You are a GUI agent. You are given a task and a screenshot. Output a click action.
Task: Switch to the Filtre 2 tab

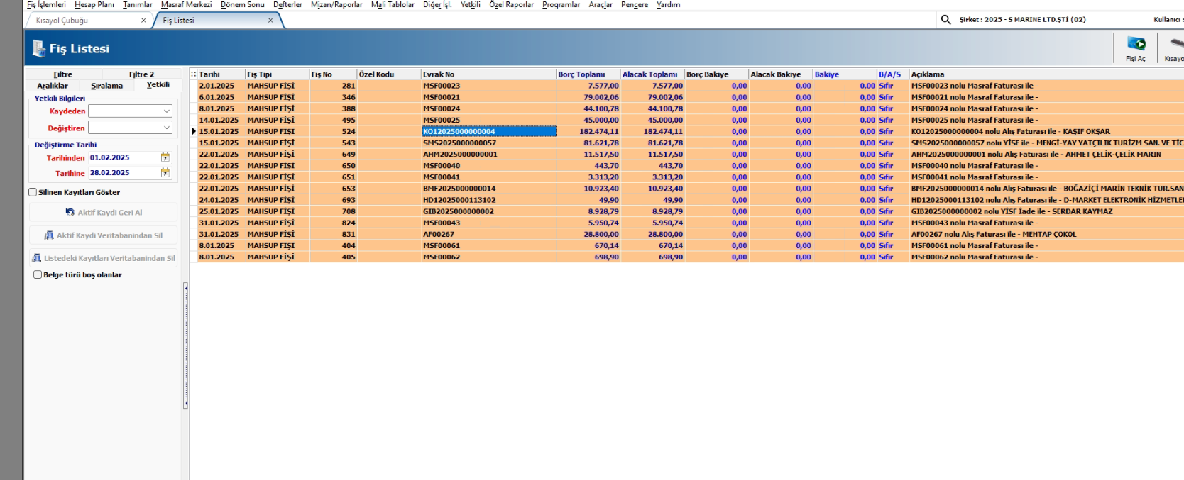tap(141, 74)
